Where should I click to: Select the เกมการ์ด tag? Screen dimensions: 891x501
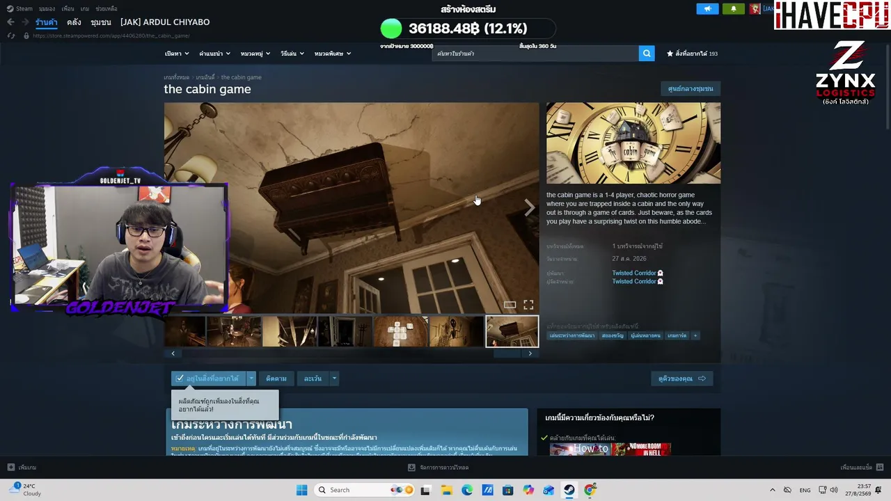tap(677, 335)
